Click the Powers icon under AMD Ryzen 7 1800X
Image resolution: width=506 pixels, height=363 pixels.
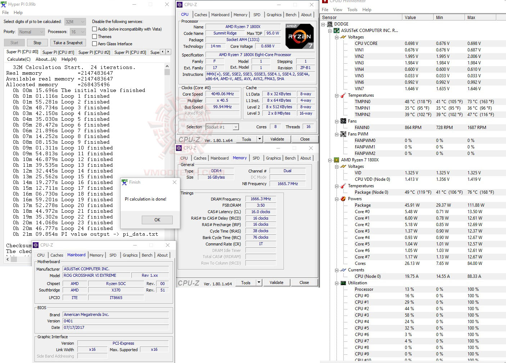pyautogui.click(x=343, y=199)
